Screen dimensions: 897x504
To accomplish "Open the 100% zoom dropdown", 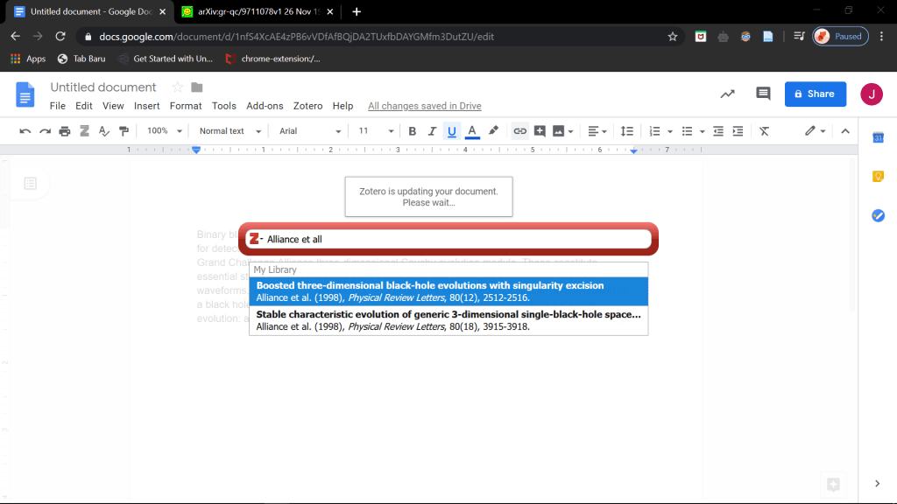I will [x=165, y=131].
